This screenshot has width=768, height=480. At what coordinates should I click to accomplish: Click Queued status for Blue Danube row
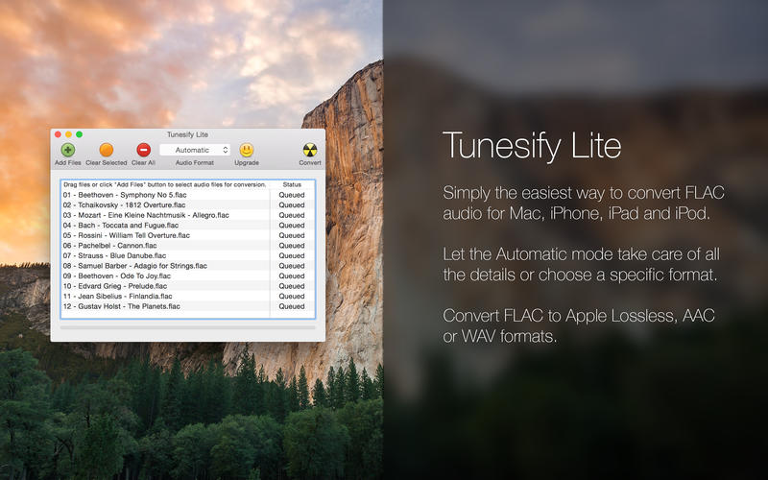pos(292,255)
